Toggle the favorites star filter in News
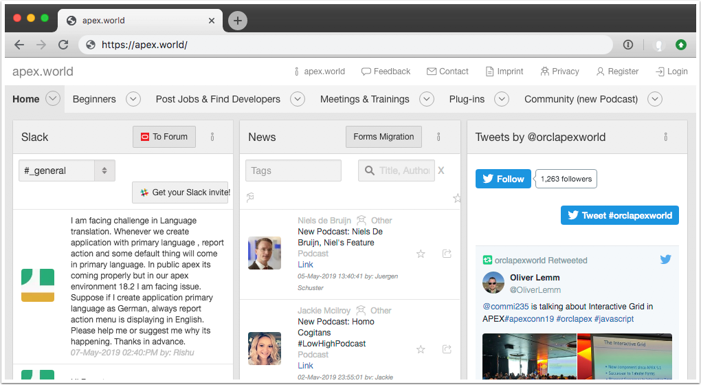 coord(456,197)
